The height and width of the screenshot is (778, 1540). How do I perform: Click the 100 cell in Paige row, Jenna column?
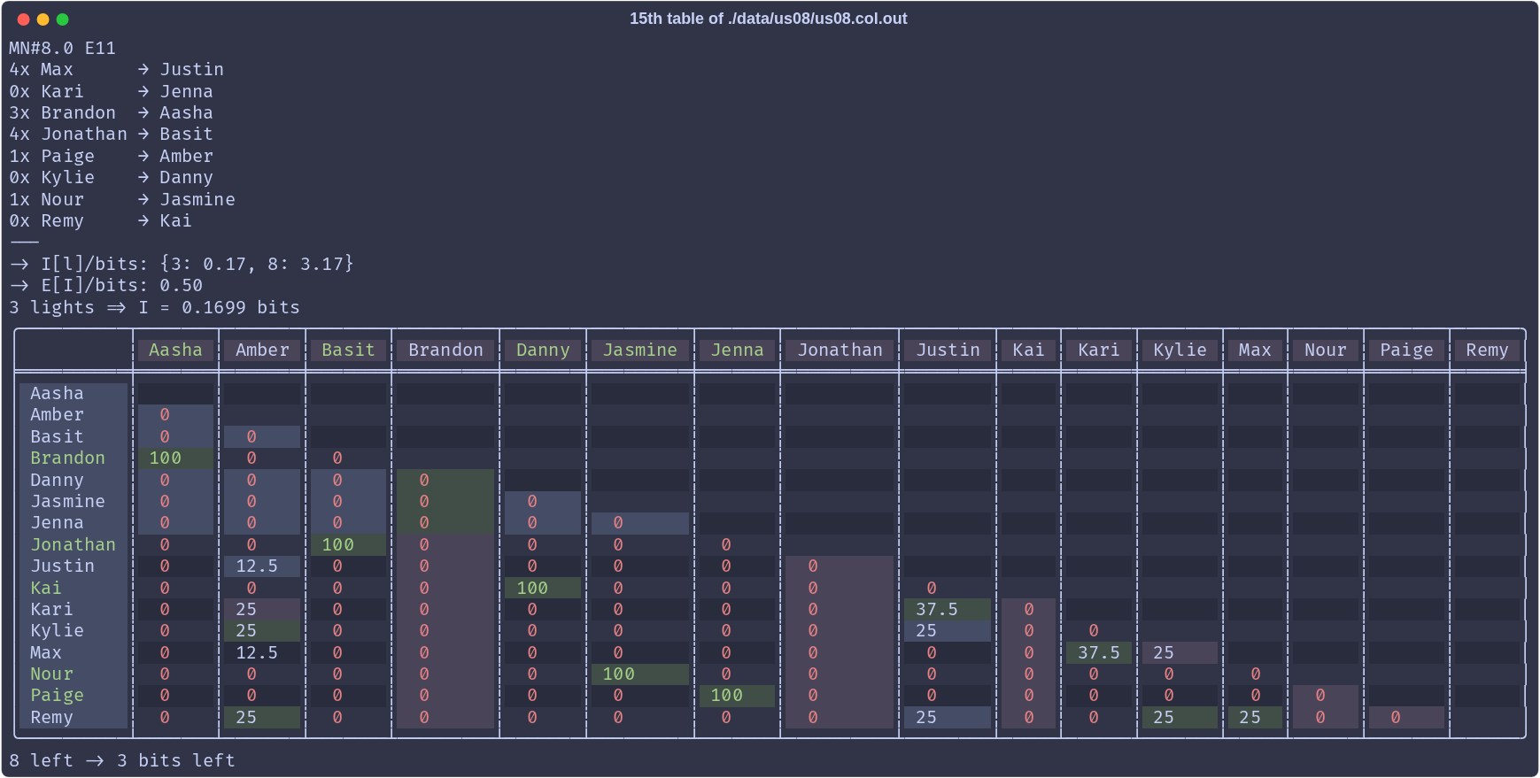pyautogui.click(x=738, y=695)
